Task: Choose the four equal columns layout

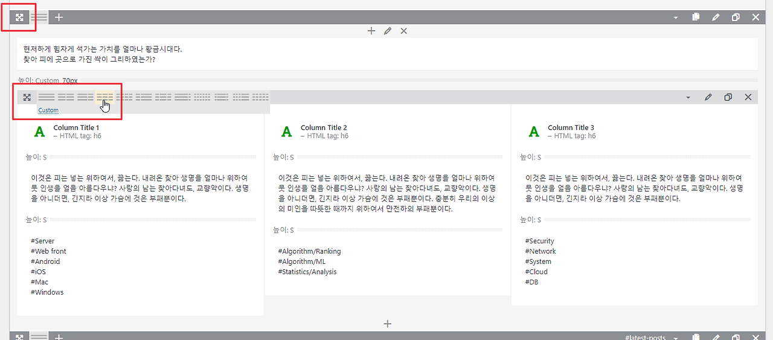Action: click(124, 97)
